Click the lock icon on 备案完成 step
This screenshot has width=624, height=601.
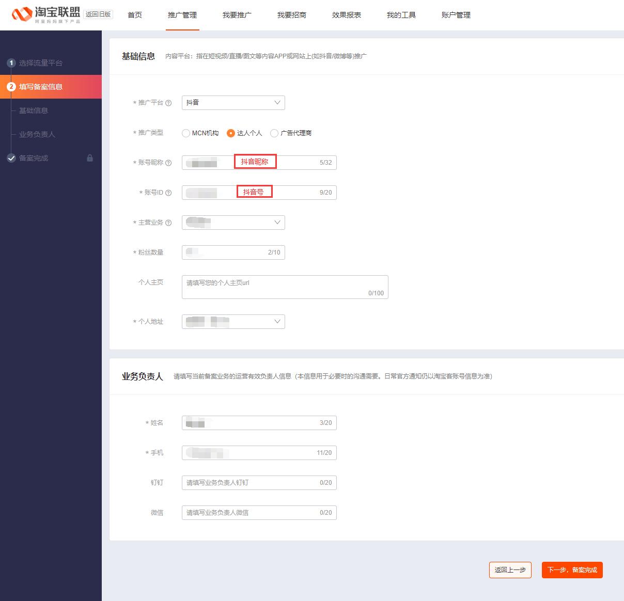[90, 158]
